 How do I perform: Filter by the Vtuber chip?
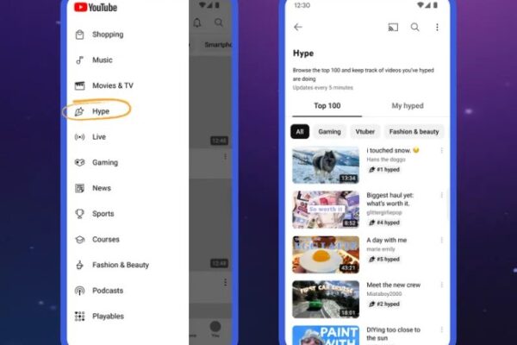[365, 132]
